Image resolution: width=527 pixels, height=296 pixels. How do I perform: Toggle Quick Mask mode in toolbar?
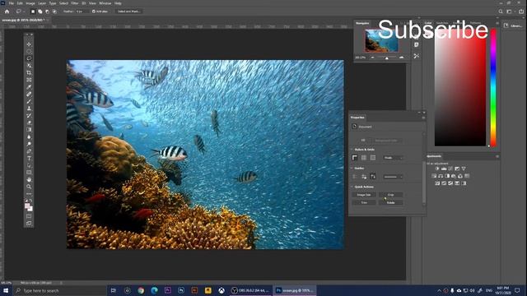(29, 216)
